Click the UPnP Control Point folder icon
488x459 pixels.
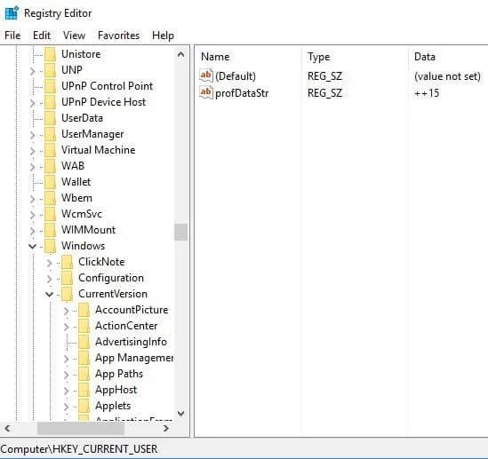pos(50,86)
